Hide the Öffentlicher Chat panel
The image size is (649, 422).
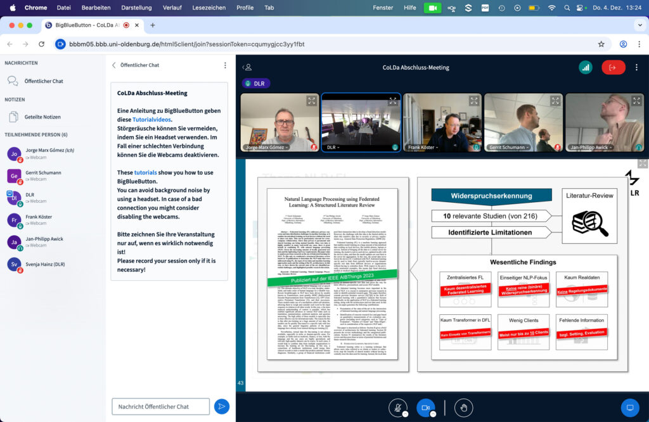[x=115, y=65]
